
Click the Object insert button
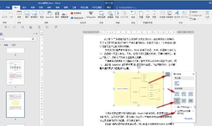coord(192,19)
